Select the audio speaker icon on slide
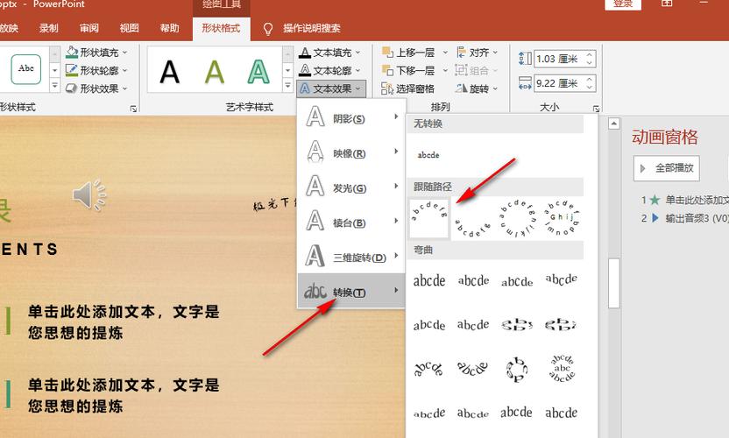 [89, 194]
